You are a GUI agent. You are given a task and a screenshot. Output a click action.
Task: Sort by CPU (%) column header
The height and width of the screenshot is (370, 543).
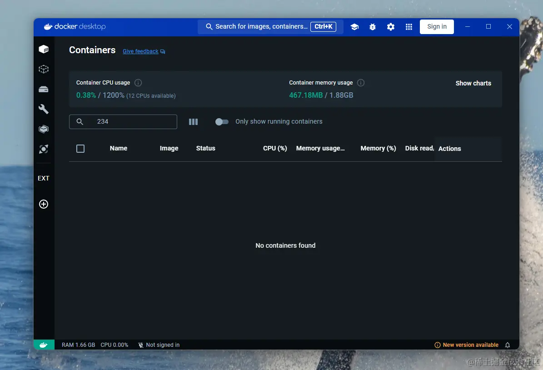pyautogui.click(x=275, y=148)
